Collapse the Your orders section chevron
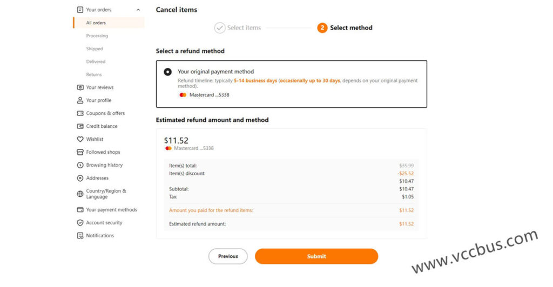Screen dimensions: 553x287 coord(138,10)
